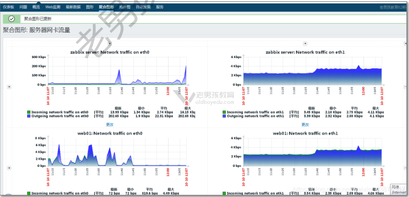Viewport: 409px width, 197px height.
Task: Open the 问题 menu
Action: pos(23,7)
